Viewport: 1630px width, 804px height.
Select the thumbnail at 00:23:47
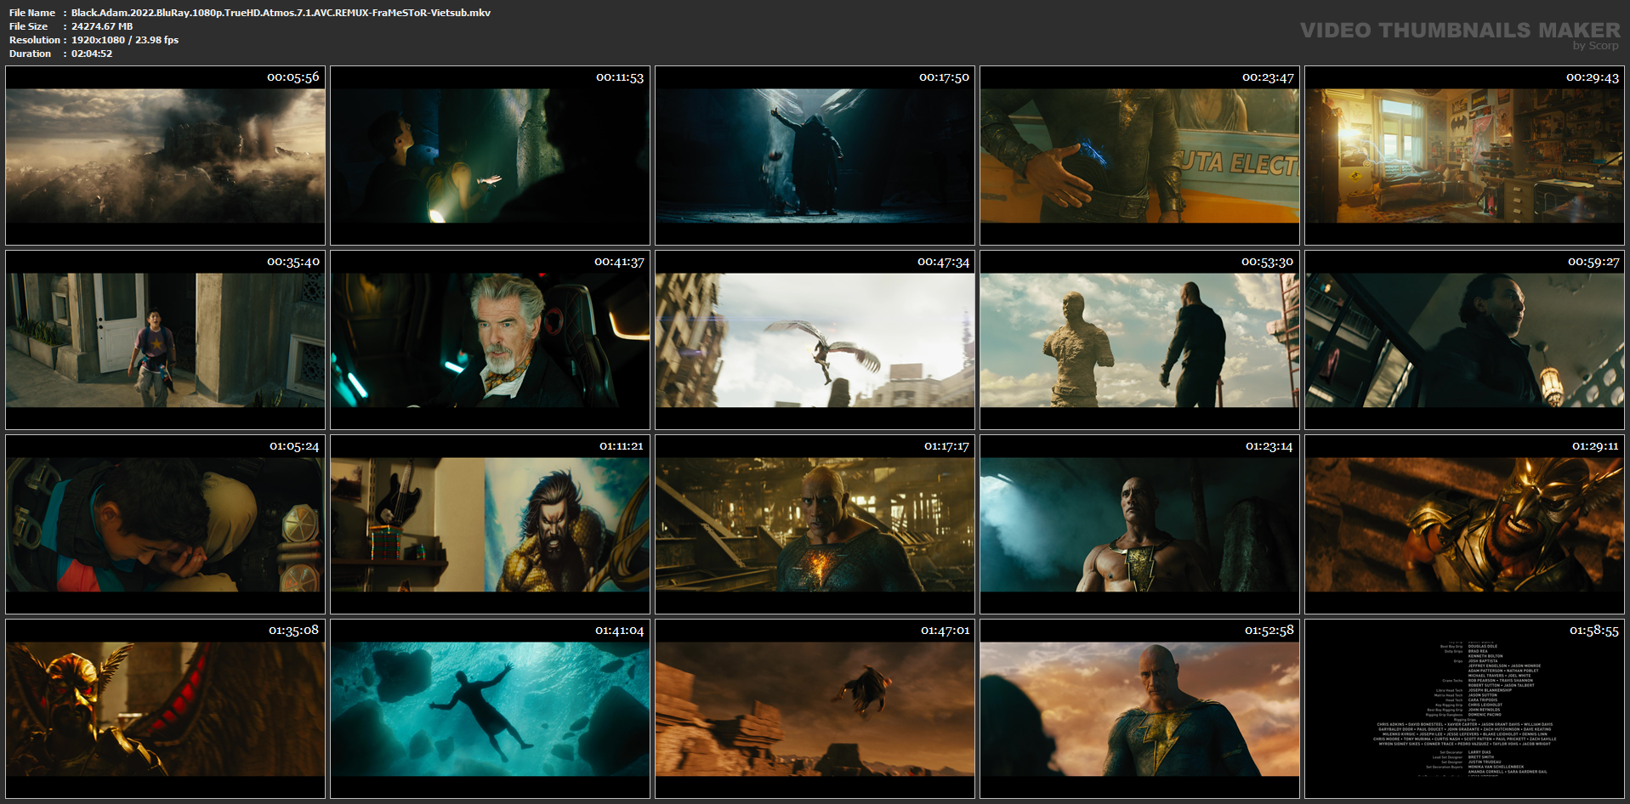click(x=1139, y=156)
